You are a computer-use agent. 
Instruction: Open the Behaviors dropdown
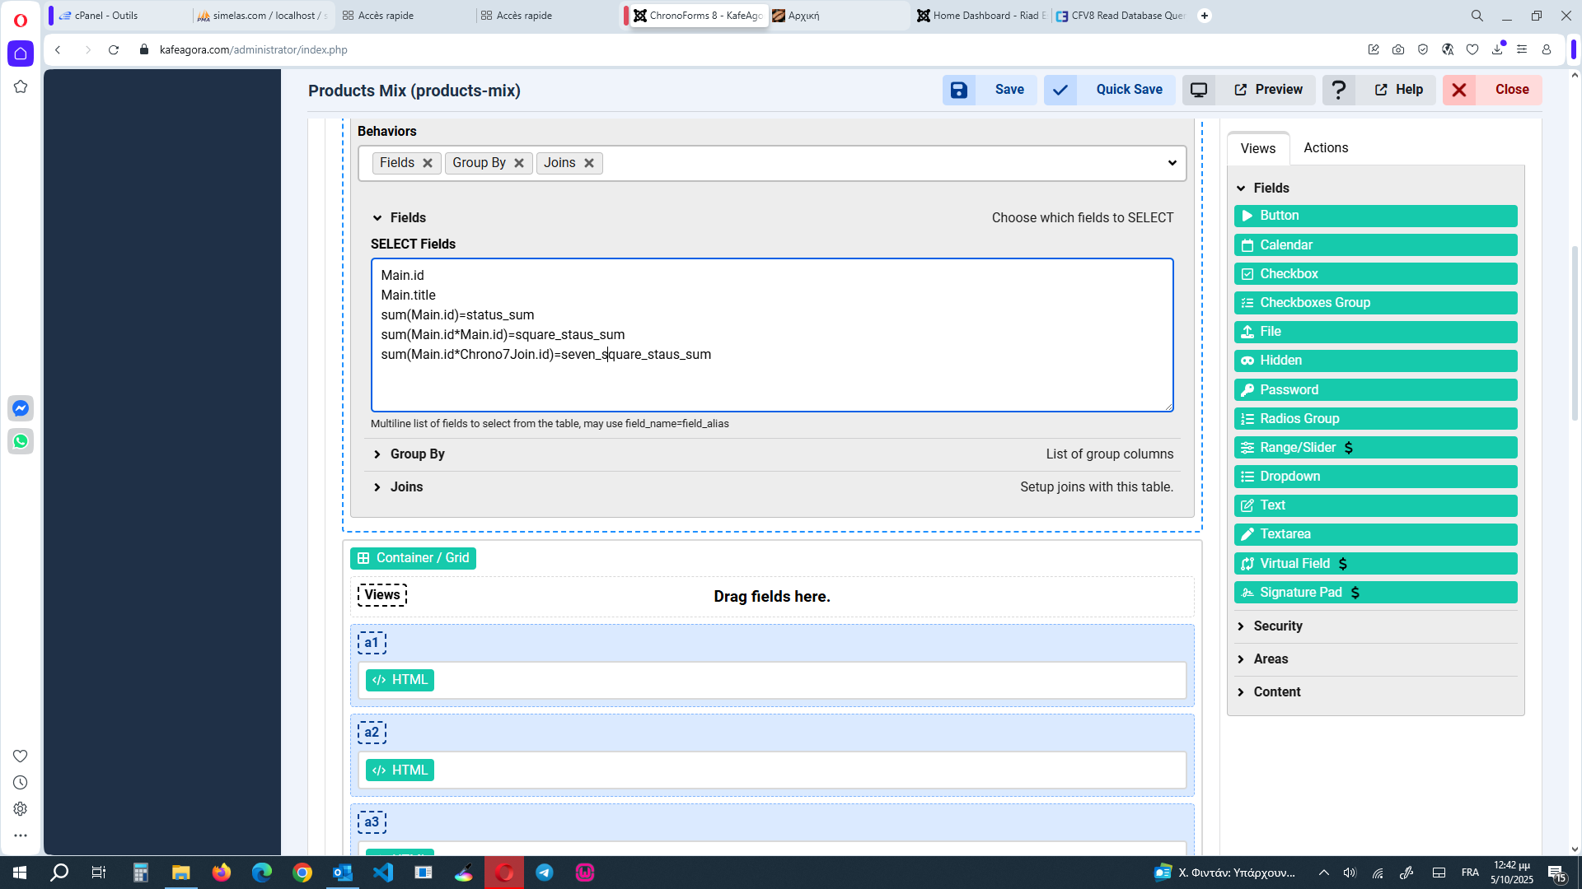coord(1172,163)
